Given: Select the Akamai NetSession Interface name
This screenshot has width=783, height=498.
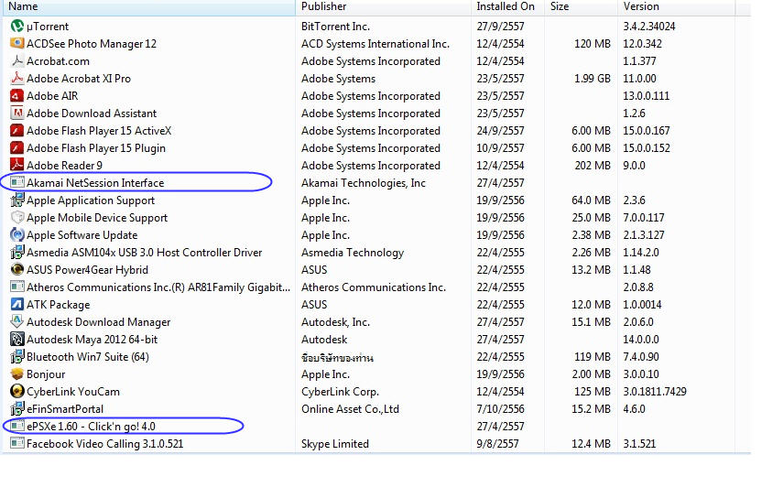Looking at the screenshot, I should point(95,183).
